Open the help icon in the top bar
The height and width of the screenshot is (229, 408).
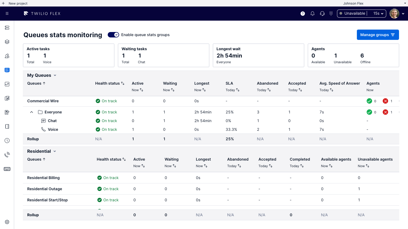click(302, 13)
